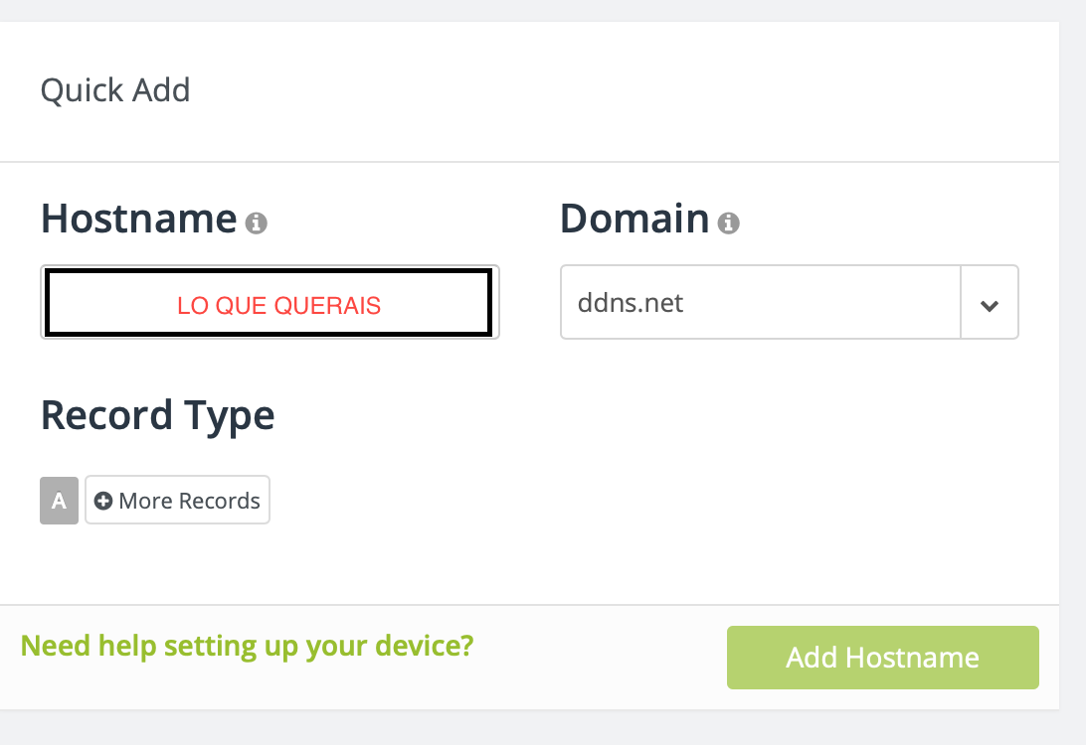Toggle the A record type badge
The height and width of the screenshot is (745, 1086).
pos(59,500)
